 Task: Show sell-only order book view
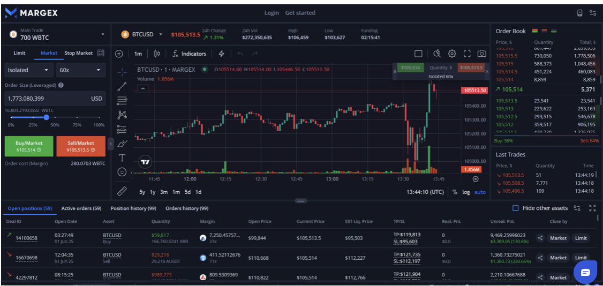coord(544,31)
